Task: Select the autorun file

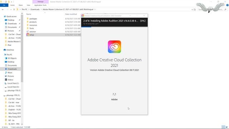Action: pyautogui.click(x=33, y=32)
